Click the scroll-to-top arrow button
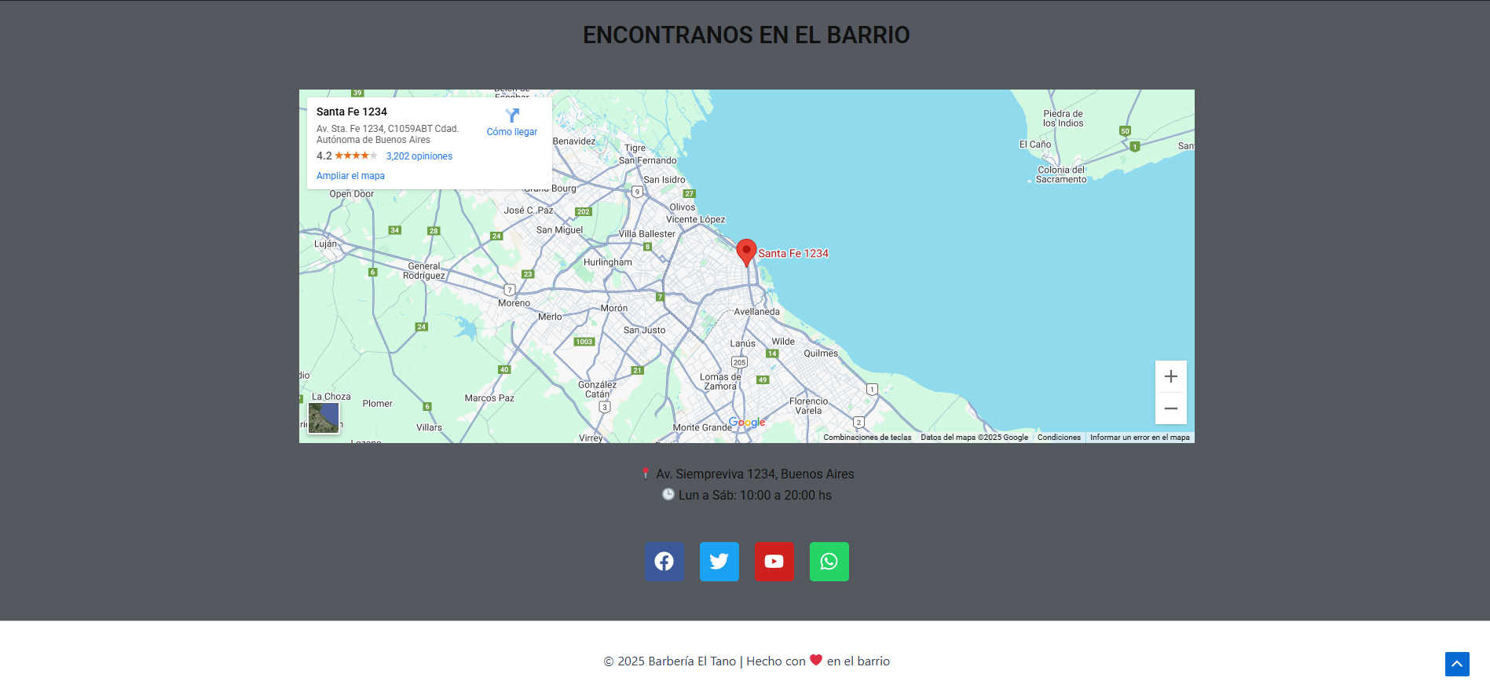Screen dimensions: 1490x696 click(x=1457, y=664)
